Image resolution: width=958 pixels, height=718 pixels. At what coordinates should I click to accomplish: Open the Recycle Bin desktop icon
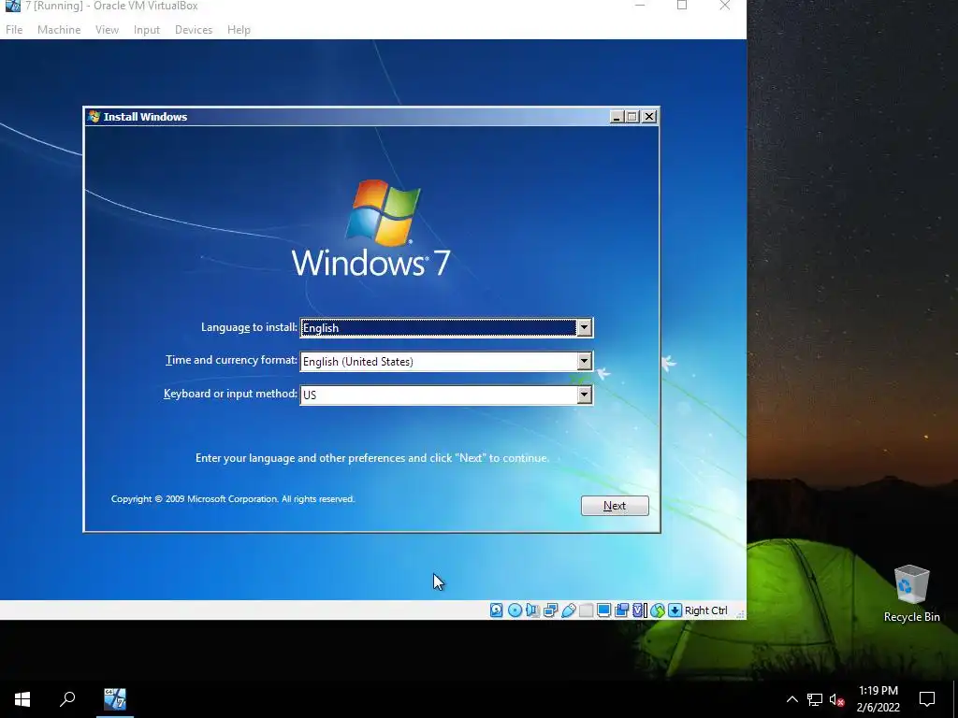click(911, 594)
